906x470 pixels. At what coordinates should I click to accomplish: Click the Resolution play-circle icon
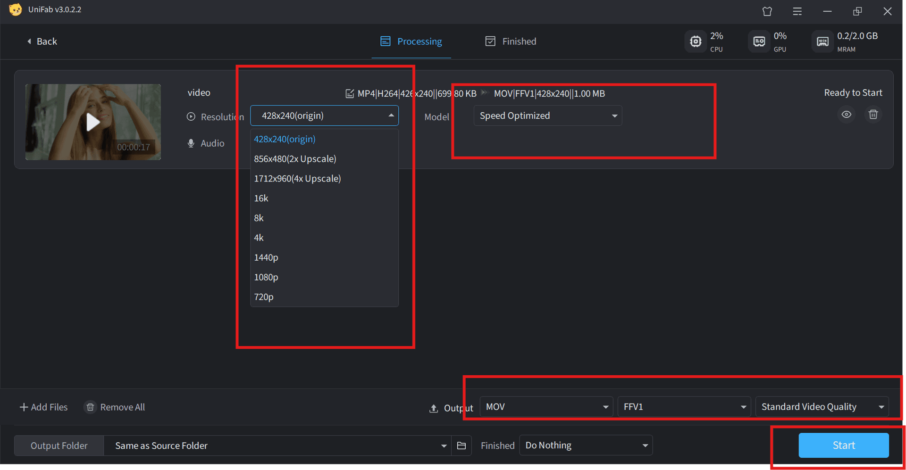(x=191, y=116)
